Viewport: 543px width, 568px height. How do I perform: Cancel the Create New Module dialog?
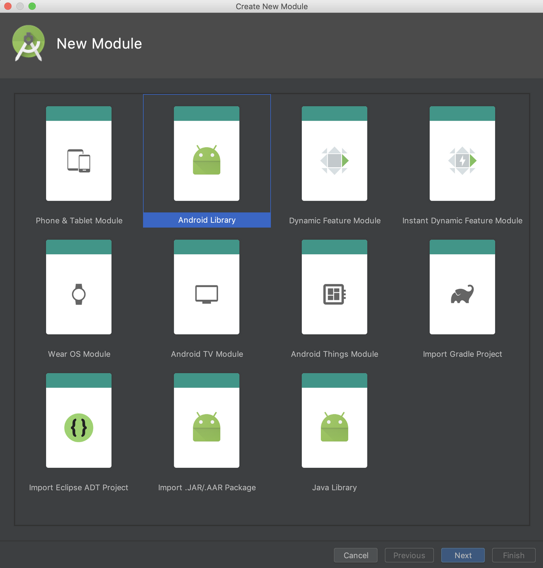pyautogui.click(x=356, y=555)
